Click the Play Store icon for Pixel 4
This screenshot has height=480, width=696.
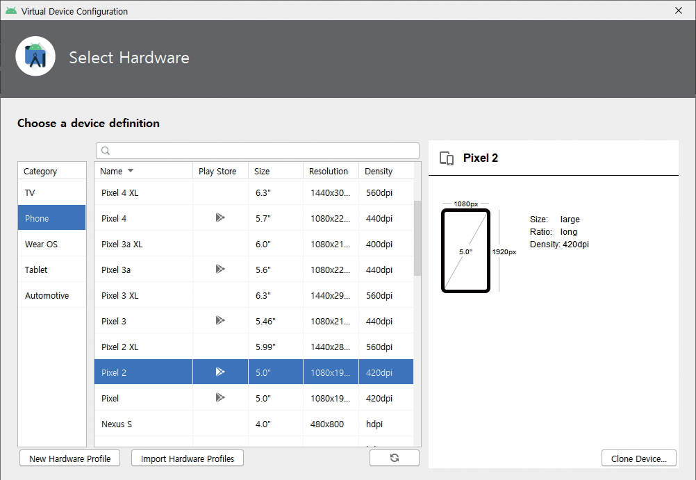click(x=220, y=217)
